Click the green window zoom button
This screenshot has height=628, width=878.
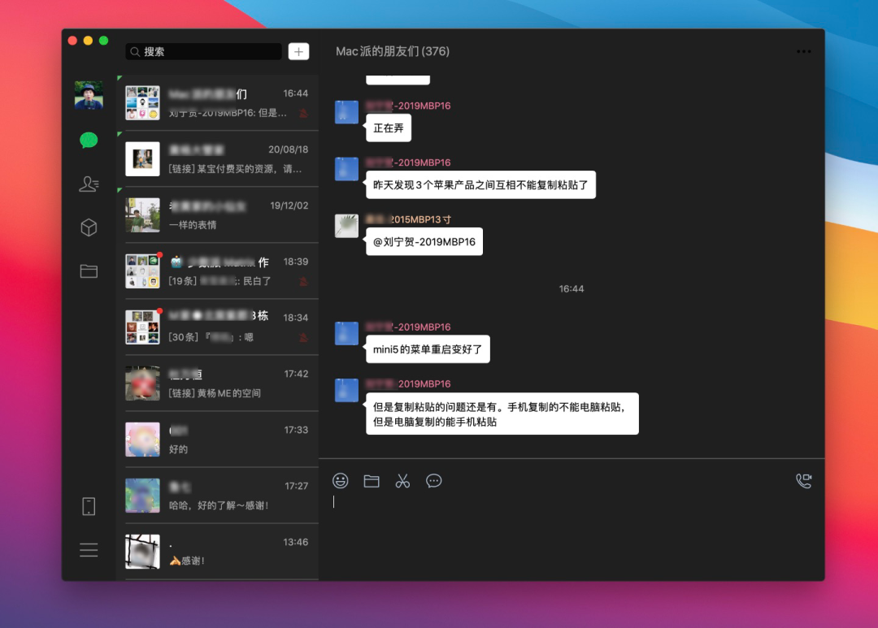point(103,41)
